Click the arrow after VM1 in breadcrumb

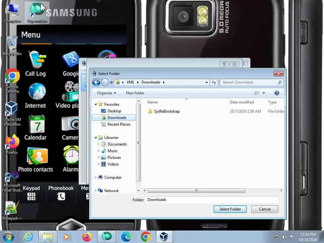pyautogui.click(x=138, y=83)
